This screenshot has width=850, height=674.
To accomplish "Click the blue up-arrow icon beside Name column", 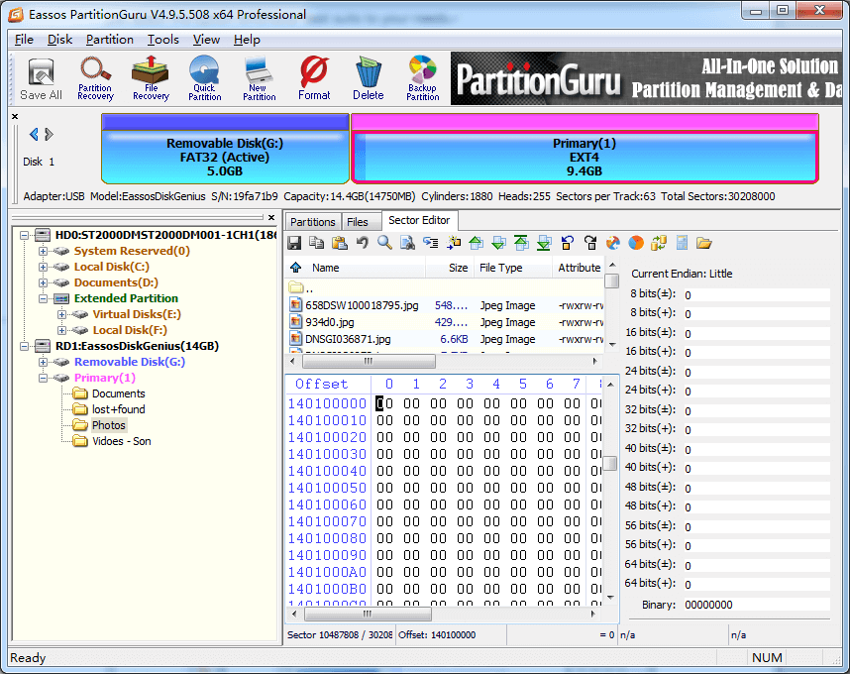I will [296, 268].
